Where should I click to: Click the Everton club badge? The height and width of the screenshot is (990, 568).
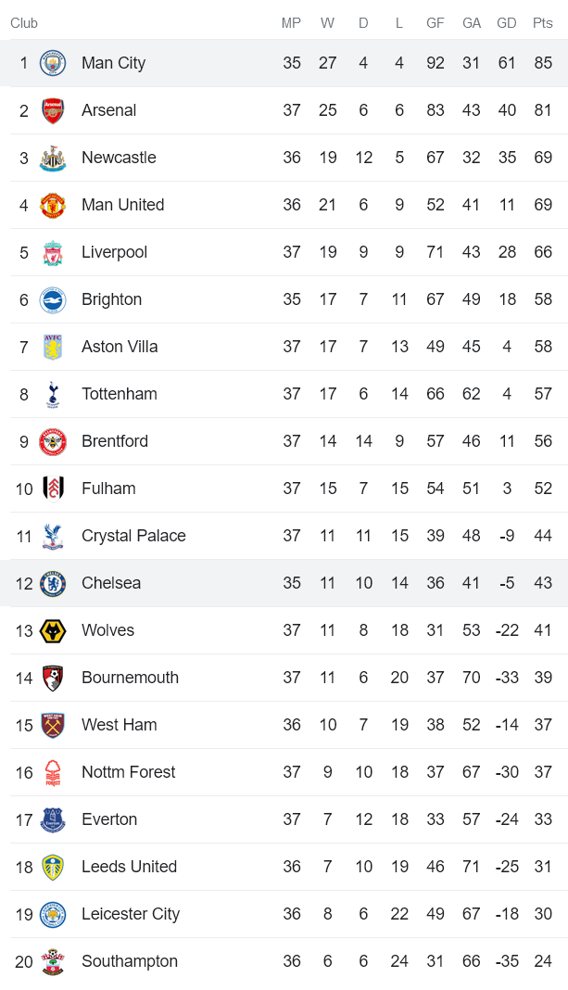[53, 819]
